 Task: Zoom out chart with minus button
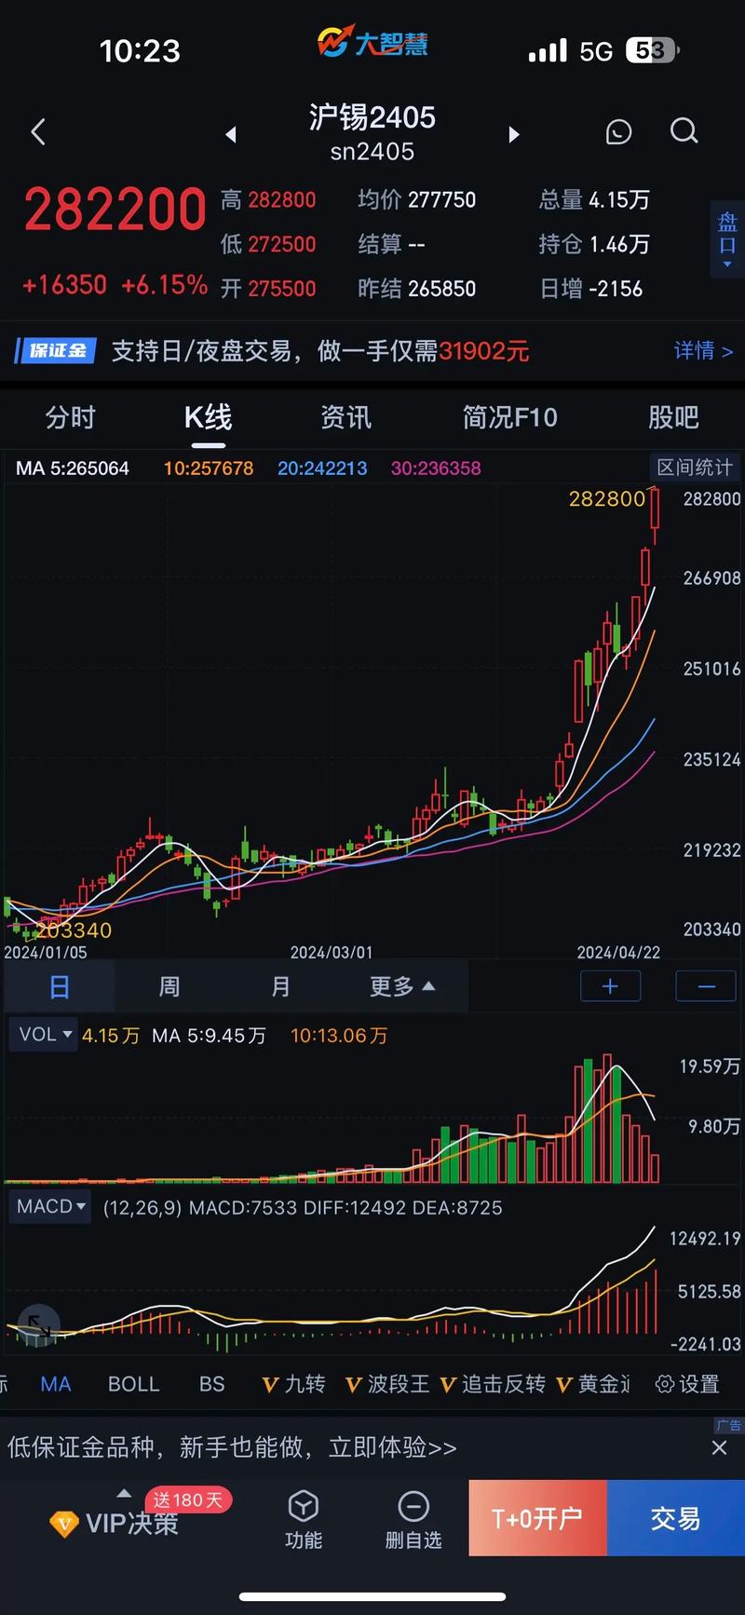705,986
